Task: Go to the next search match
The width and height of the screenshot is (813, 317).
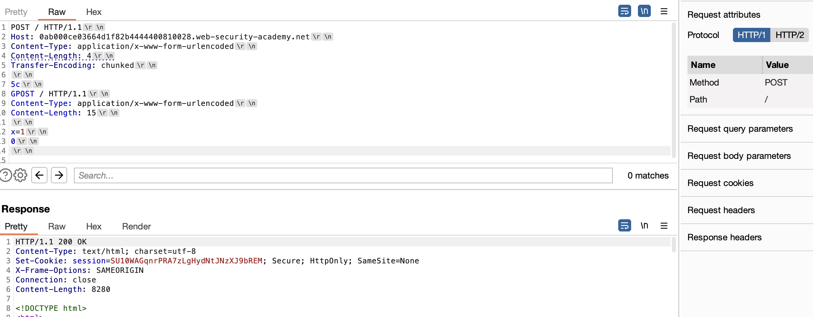Action: (x=59, y=175)
